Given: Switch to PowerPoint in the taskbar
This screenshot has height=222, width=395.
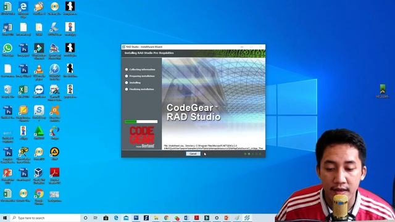Looking at the screenshot, I should point(227,218).
